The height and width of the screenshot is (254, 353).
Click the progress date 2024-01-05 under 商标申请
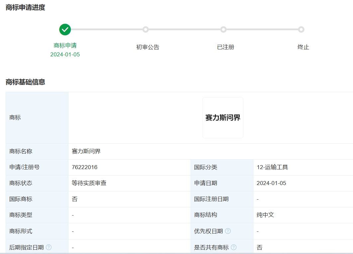[x=65, y=55]
